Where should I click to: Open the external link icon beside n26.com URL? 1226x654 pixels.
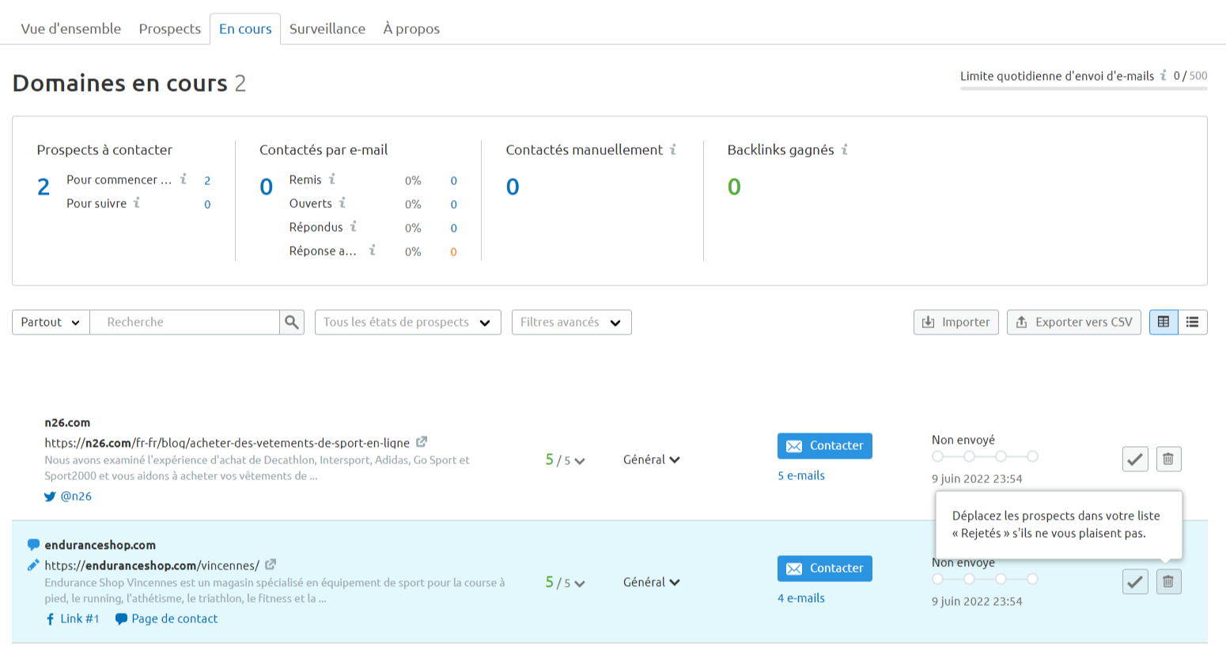pos(422,442)
